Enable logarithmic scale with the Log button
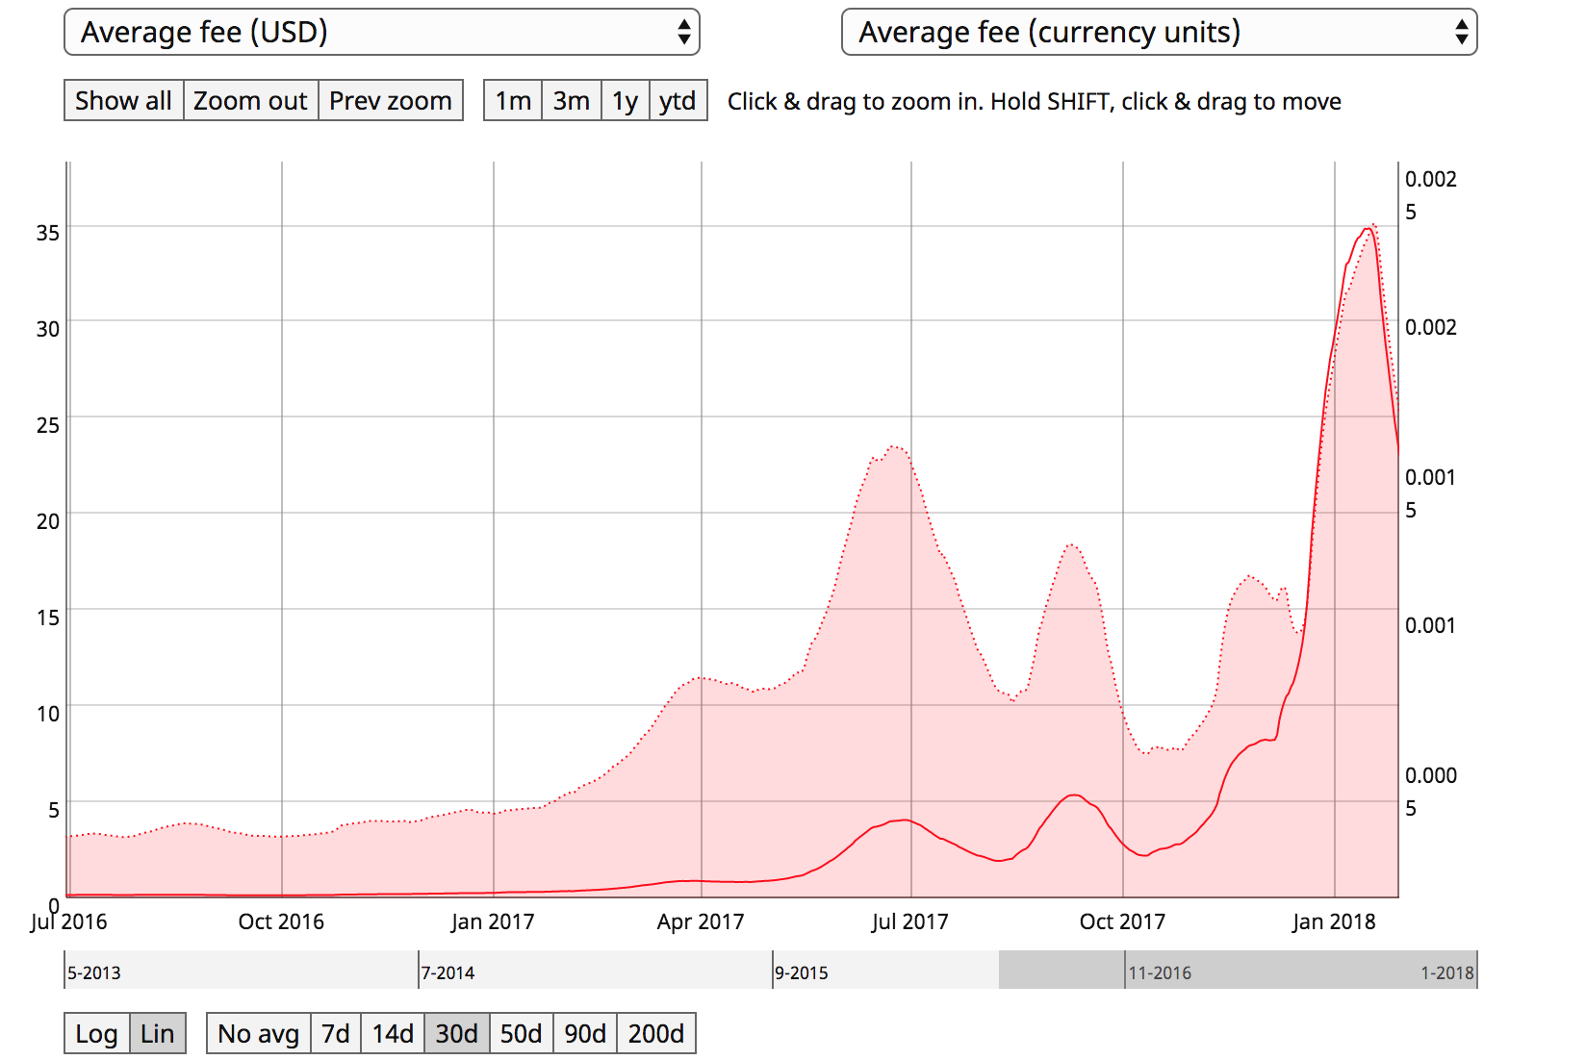 (x=95, y=1033)
